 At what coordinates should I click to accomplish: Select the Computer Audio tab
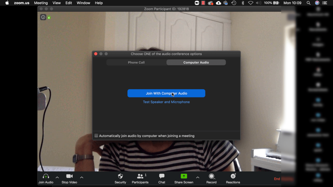[x=196, y=62]
